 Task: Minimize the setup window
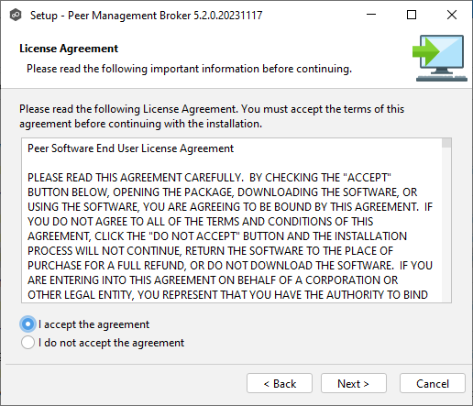[x=371, y=15]
